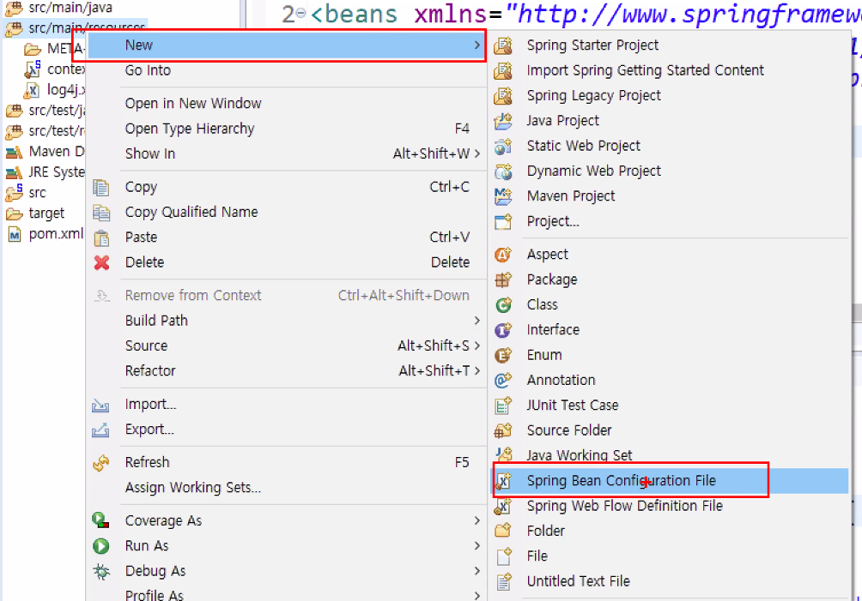The width and height of the screenshot is (862, 601).
Task: Expand the Show In submenu arrow
Action: 477,153
